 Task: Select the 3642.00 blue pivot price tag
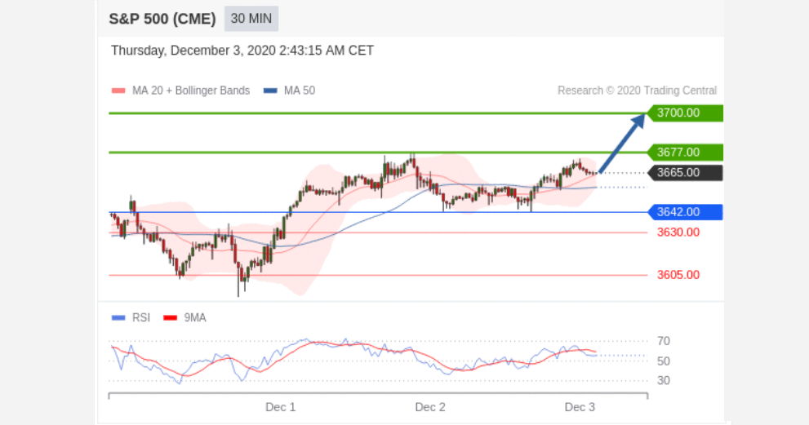[x=685, y=212]
